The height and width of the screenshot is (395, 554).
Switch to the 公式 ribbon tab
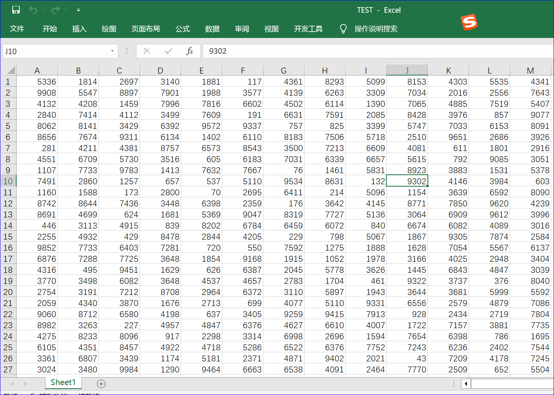tap(183, 29)
